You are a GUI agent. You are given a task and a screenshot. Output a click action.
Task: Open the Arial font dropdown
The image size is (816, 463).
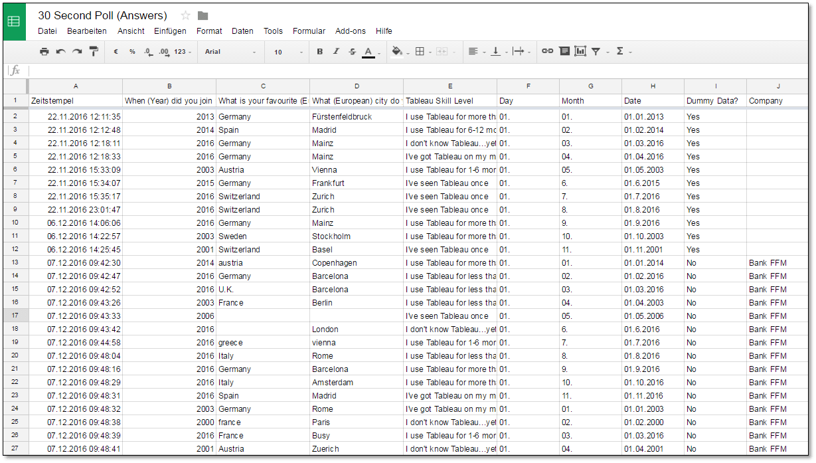click(230, 52)
